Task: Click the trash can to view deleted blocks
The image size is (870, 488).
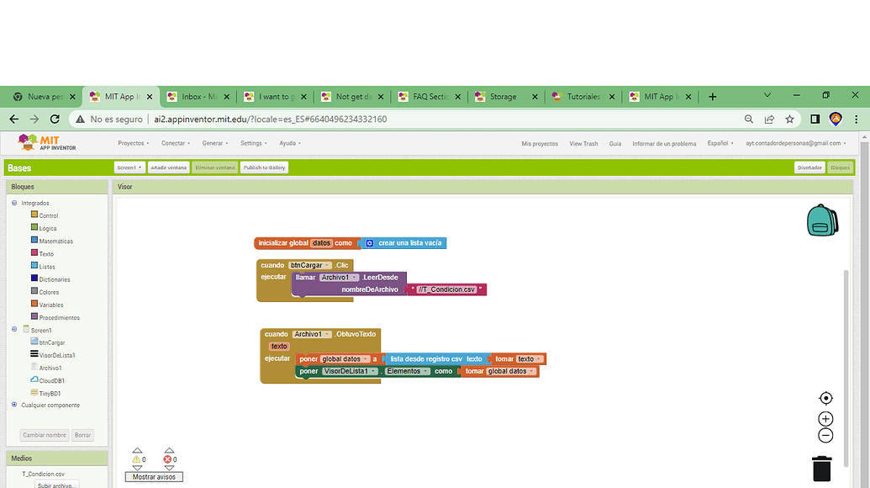Action: pos(821,468)
